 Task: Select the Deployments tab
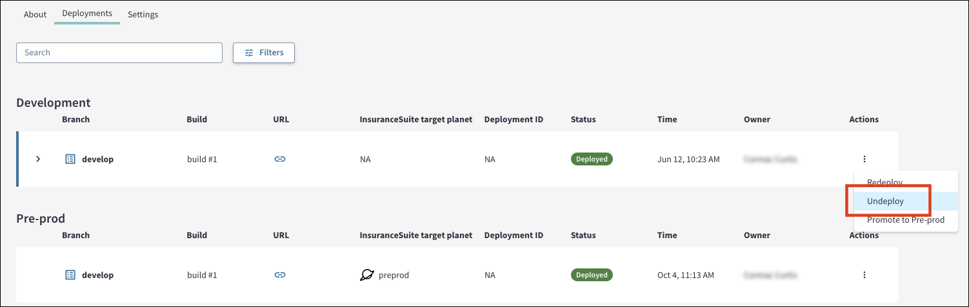[x=87, y=14]
